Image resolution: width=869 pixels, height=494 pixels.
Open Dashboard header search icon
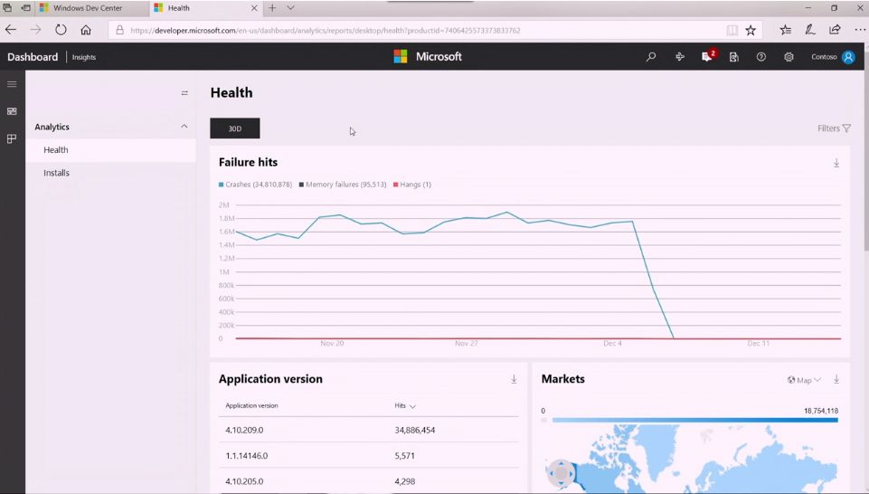[x=651, y=57]
